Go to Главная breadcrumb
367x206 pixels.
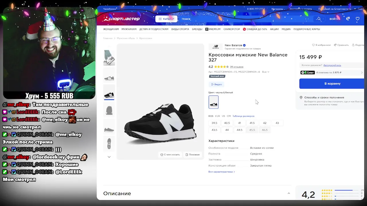click(x=108, y=38)
